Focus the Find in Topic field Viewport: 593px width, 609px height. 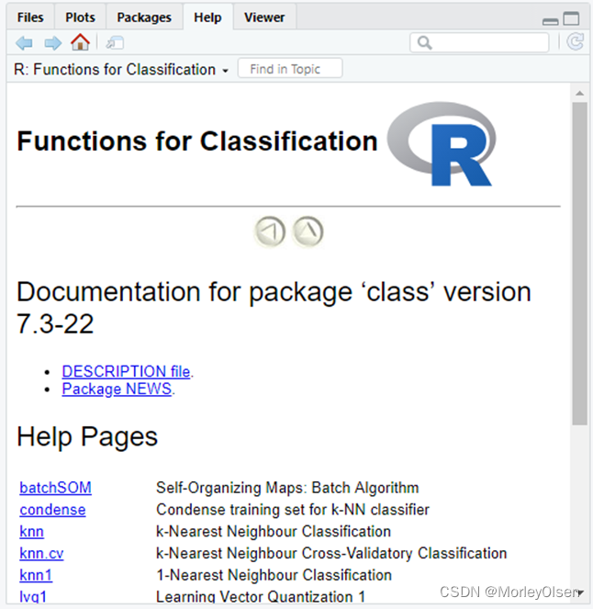tap(290, 69)
